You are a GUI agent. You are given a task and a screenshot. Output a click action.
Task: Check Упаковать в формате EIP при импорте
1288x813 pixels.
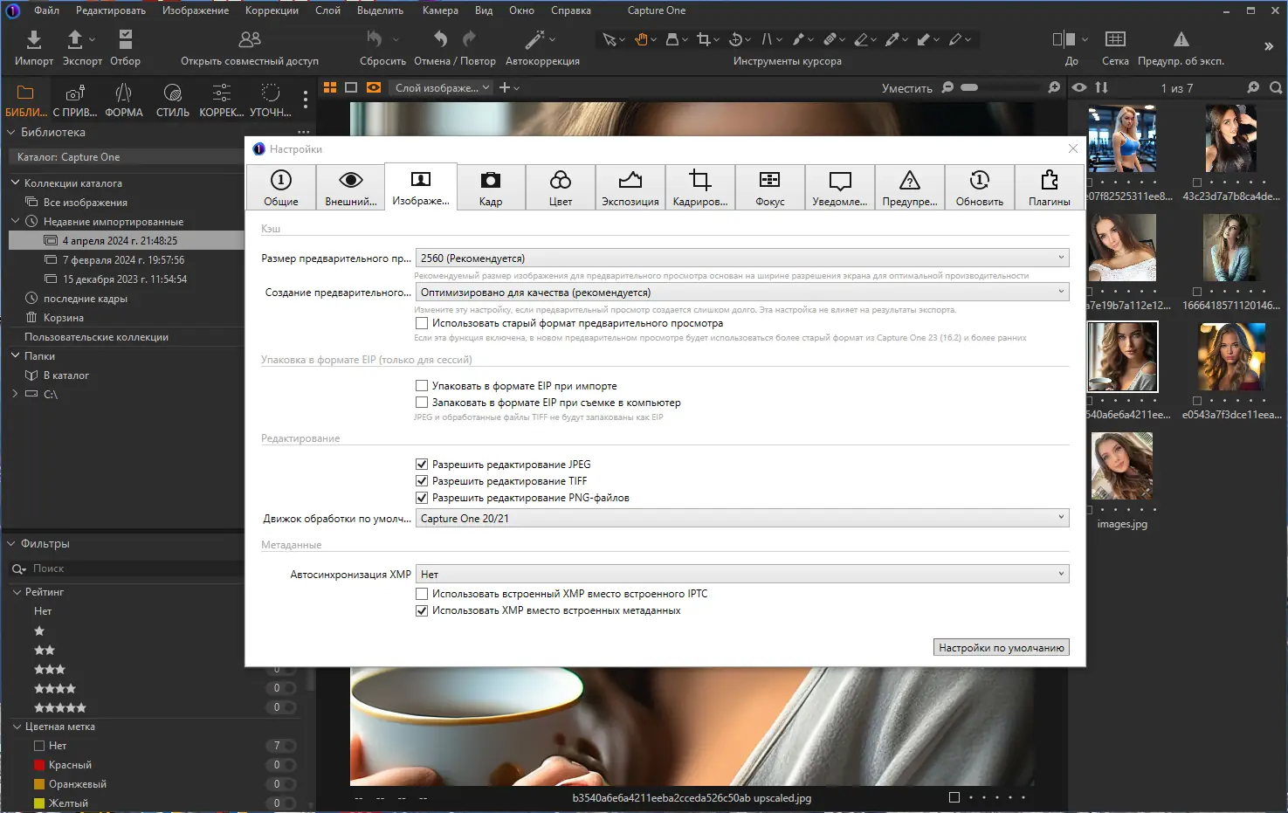pos(422,386)
